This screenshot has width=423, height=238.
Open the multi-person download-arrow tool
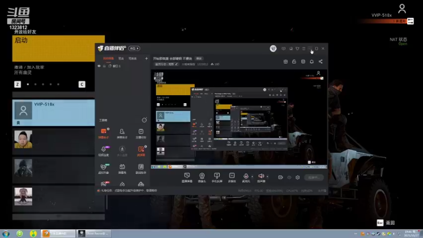pyautogui.click(x=122, y=151)
